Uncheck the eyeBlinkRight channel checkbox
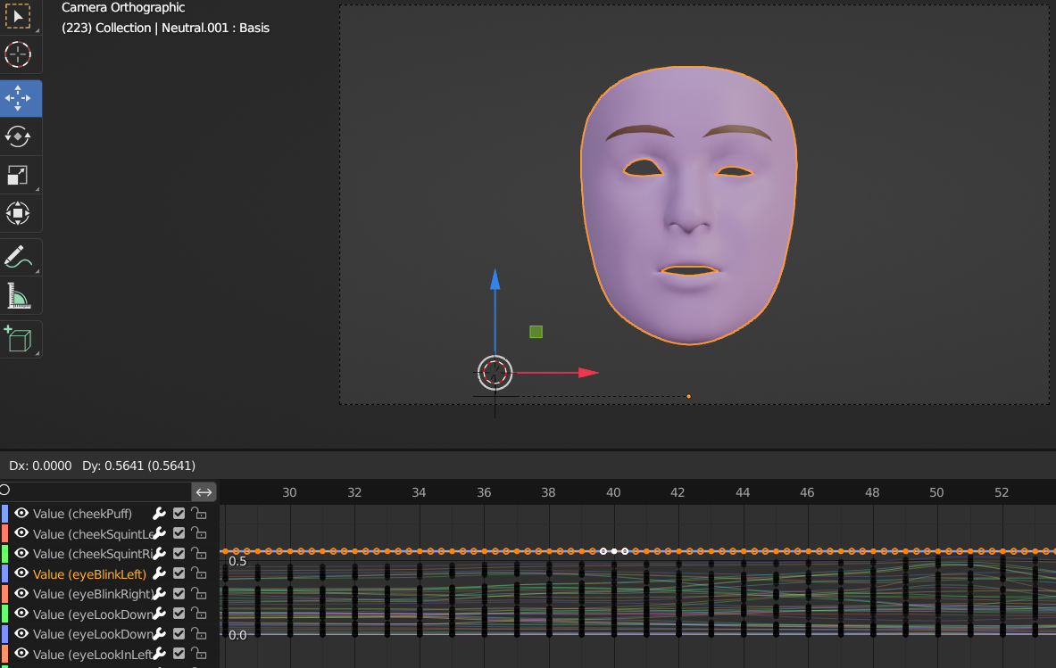Viewport: 1056px width, 668px height. pos(179,594)
